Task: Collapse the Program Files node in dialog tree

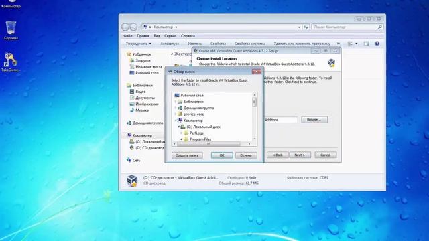Action: tap(182, 139)
